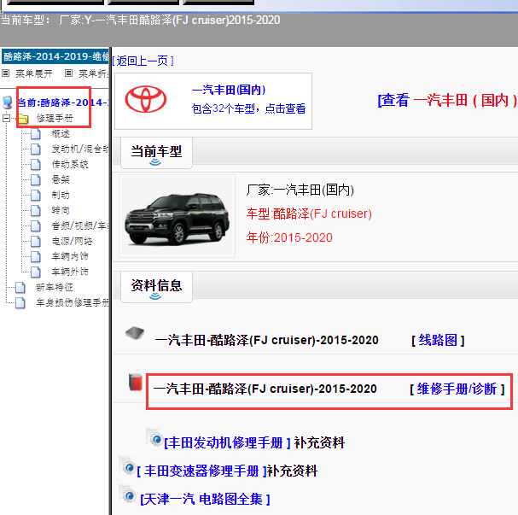Open 车辆外饰 in the tree
Screen dimensions: 518x515
click(70, 272)
